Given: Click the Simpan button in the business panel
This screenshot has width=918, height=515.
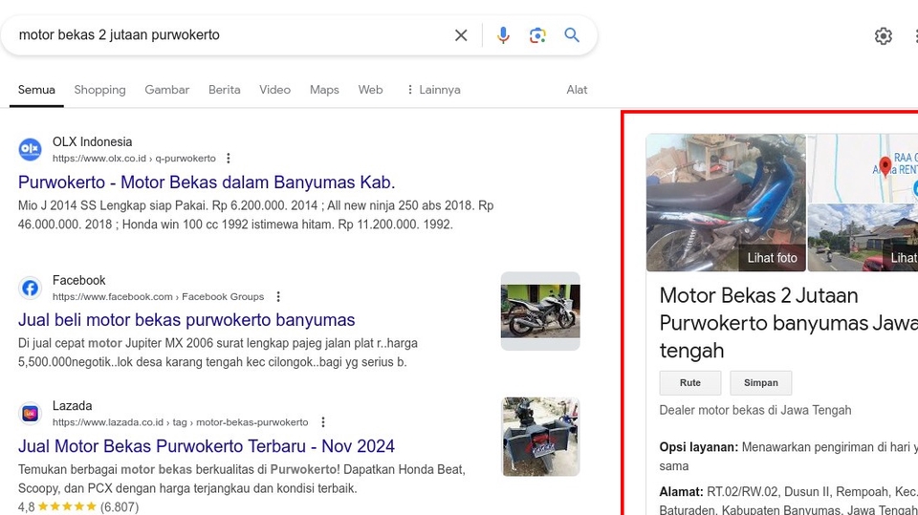Looking at the screenshot, I should [x=760, y=383].
